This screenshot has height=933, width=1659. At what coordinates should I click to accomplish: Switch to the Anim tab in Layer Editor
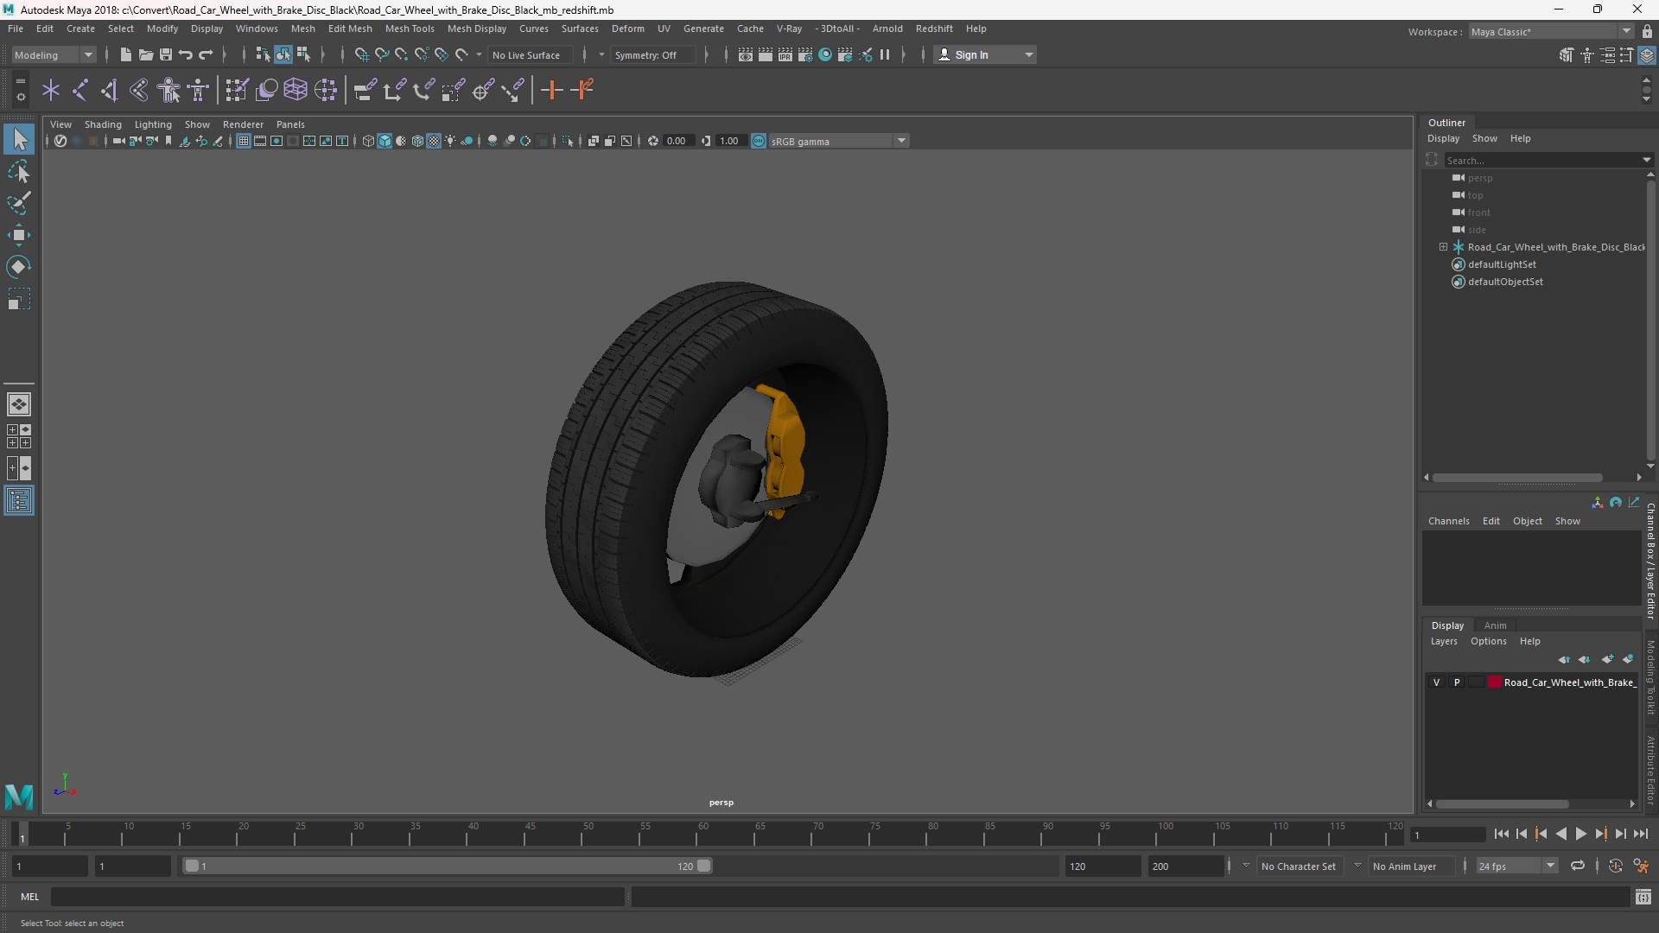pos(1495,625)
